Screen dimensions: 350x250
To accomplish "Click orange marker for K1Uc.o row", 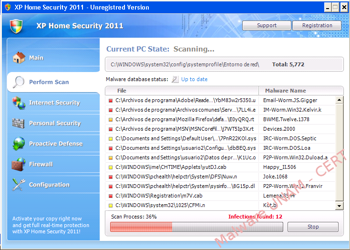I will pos(111,158).
